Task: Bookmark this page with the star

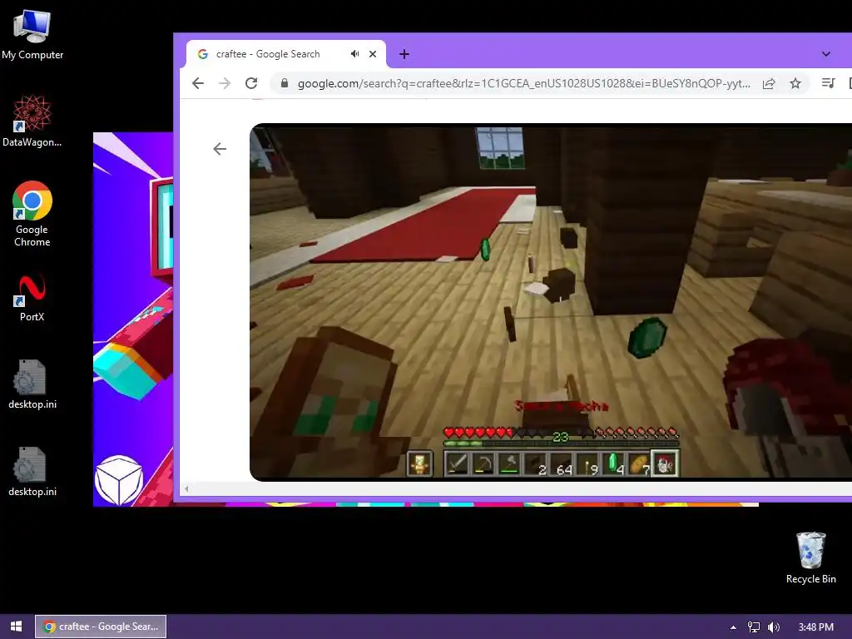Action: [795, 83]
